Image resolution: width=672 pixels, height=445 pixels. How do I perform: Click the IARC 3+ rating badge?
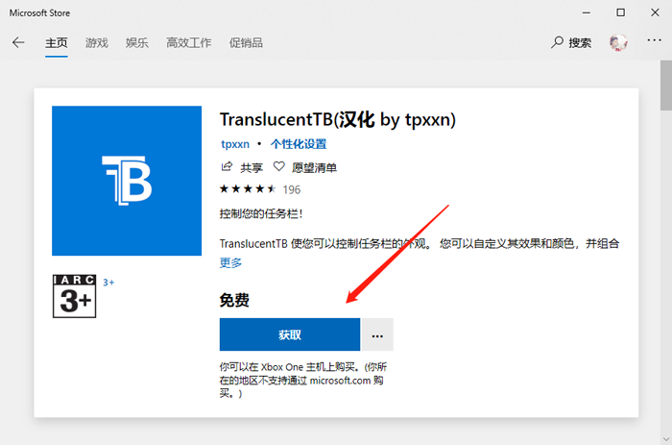coord(74,296)
